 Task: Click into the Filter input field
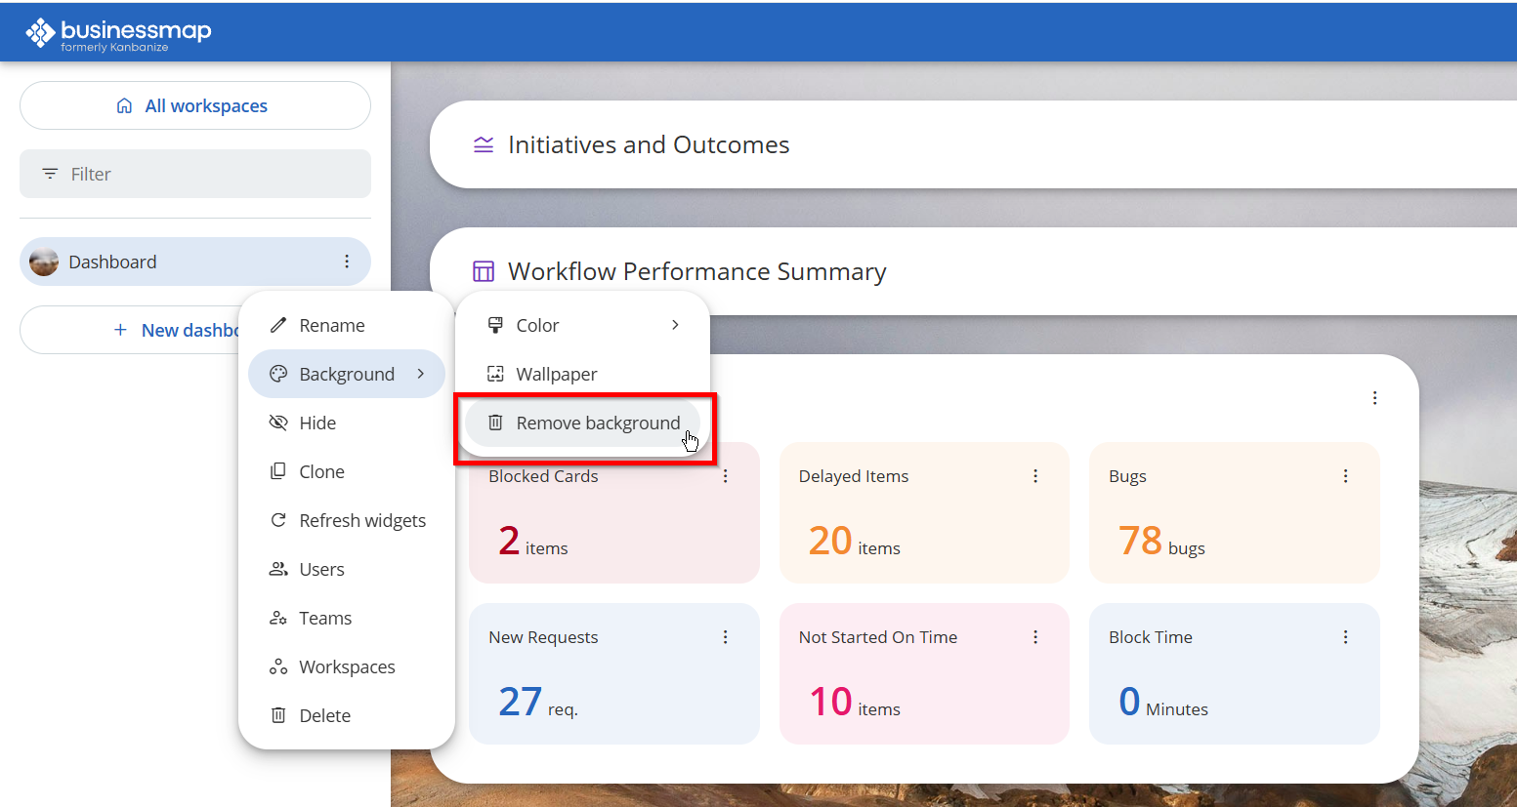(195, 174)
